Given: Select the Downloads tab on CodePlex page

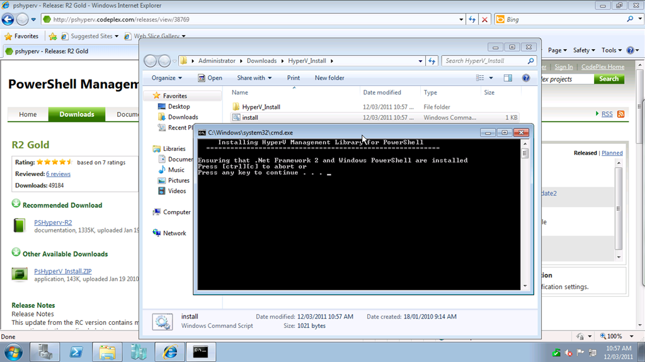Looking at the screenshot, I should 76,114.
